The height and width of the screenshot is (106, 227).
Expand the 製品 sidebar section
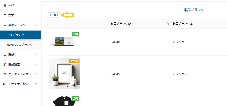click(36, 54)
